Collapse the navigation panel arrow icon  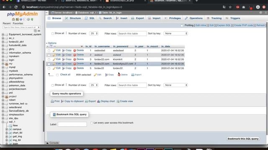[x=47, y=12]
